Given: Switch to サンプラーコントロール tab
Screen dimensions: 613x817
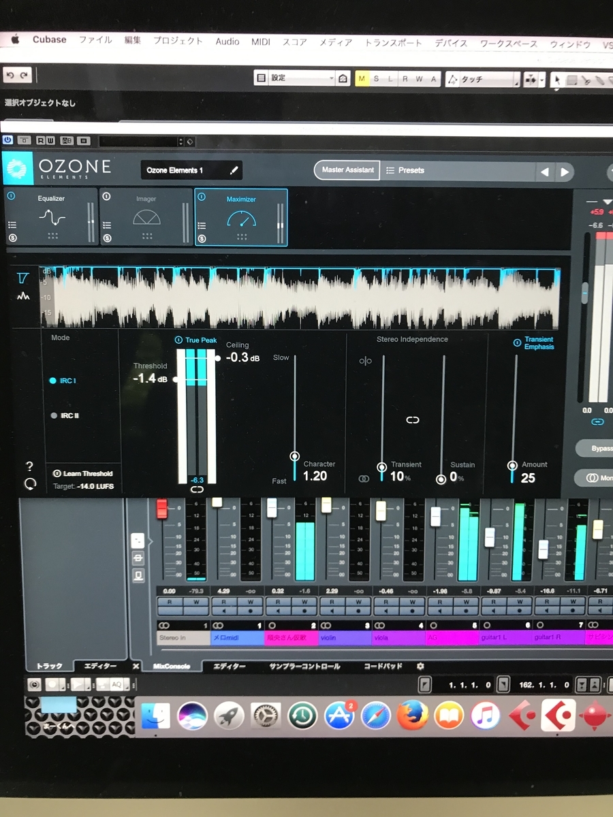Looking at the screenshot, I should click(304, 667).
